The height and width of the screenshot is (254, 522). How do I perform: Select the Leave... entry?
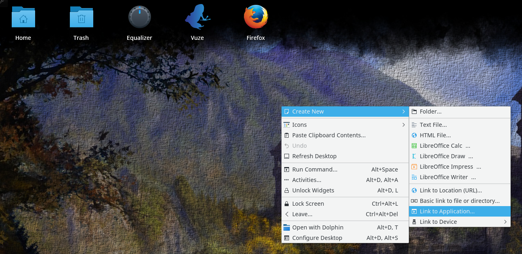pos(345,214)
